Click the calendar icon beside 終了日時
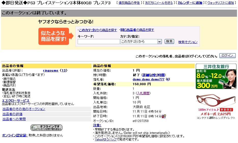 point(164,116)
